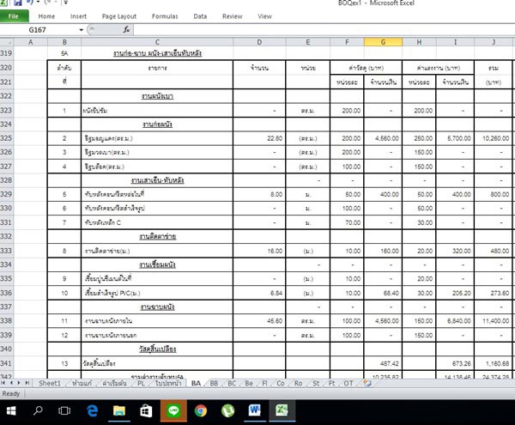Switch to the PL sheet tab
The width and height of the screenshot is (515, 425).
pyautogui.click(x=141, y=383)
